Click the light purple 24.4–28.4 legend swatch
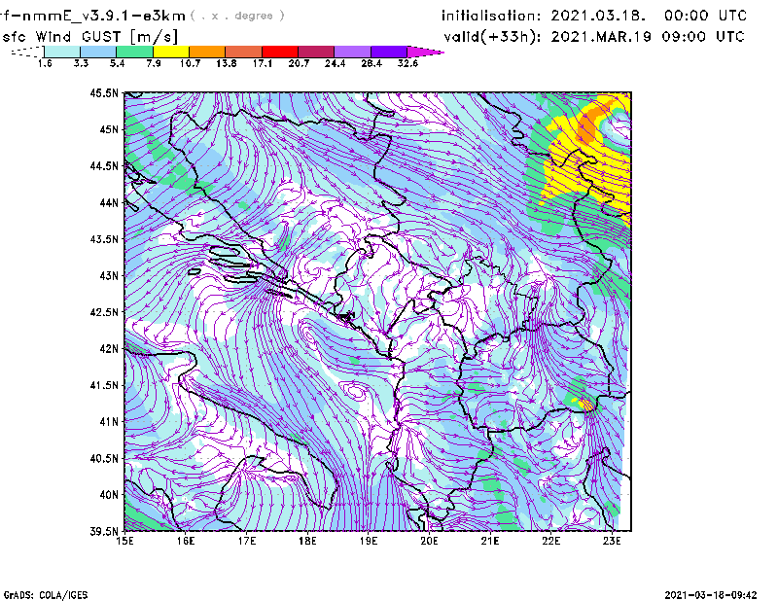The width and height of the screenshot is (778, 601). click(x=353, y=52)
